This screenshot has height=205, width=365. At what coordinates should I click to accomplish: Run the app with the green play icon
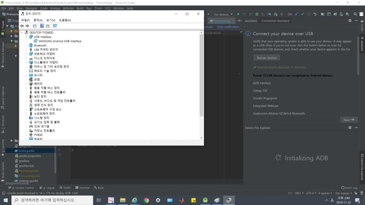[238, 14]
